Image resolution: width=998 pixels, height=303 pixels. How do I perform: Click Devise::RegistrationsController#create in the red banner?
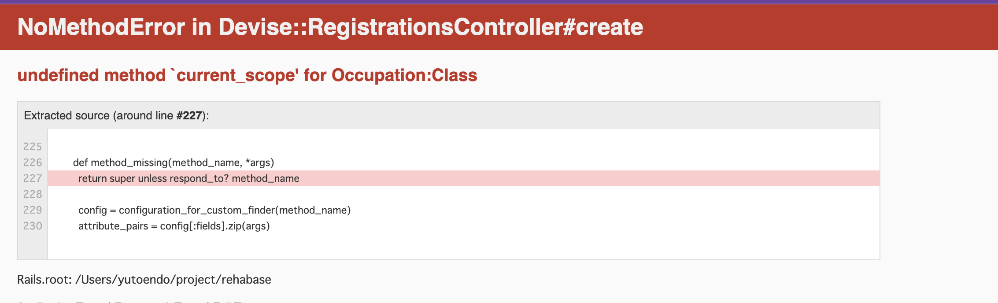431,27
